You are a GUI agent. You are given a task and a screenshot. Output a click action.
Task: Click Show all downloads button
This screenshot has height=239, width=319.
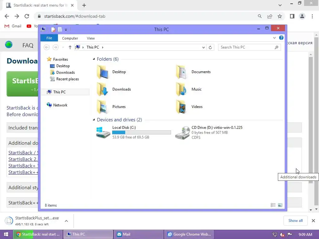295,221
